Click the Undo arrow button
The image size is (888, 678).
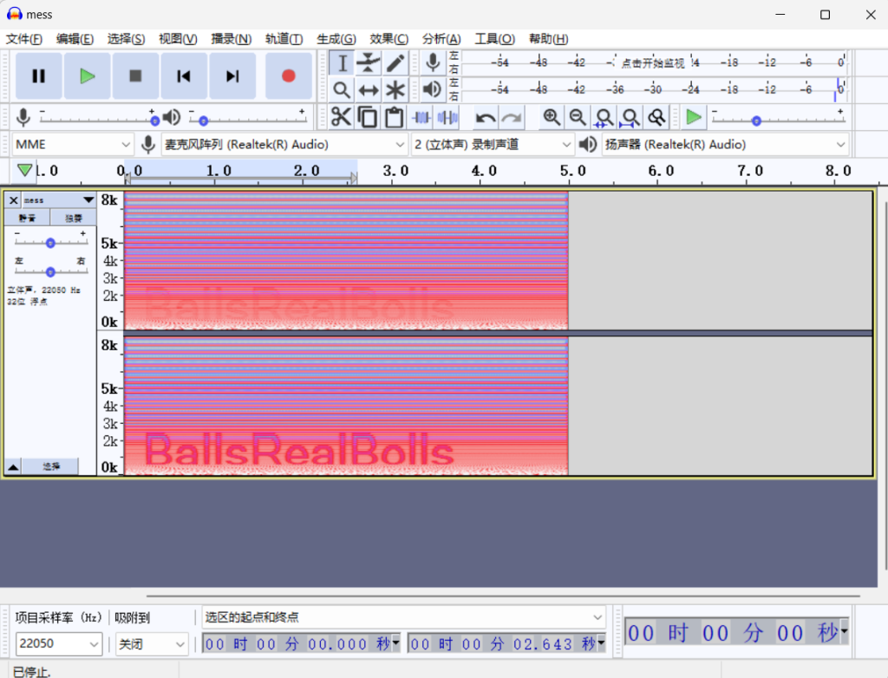click(486, 117)
